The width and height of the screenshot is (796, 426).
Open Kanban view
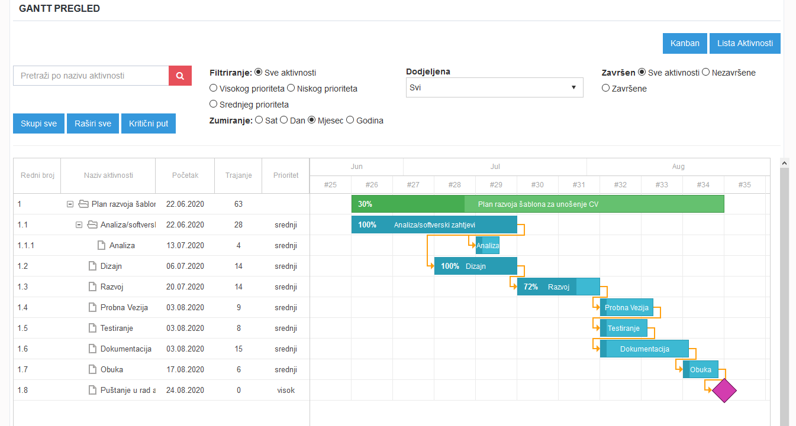point(685,43)
